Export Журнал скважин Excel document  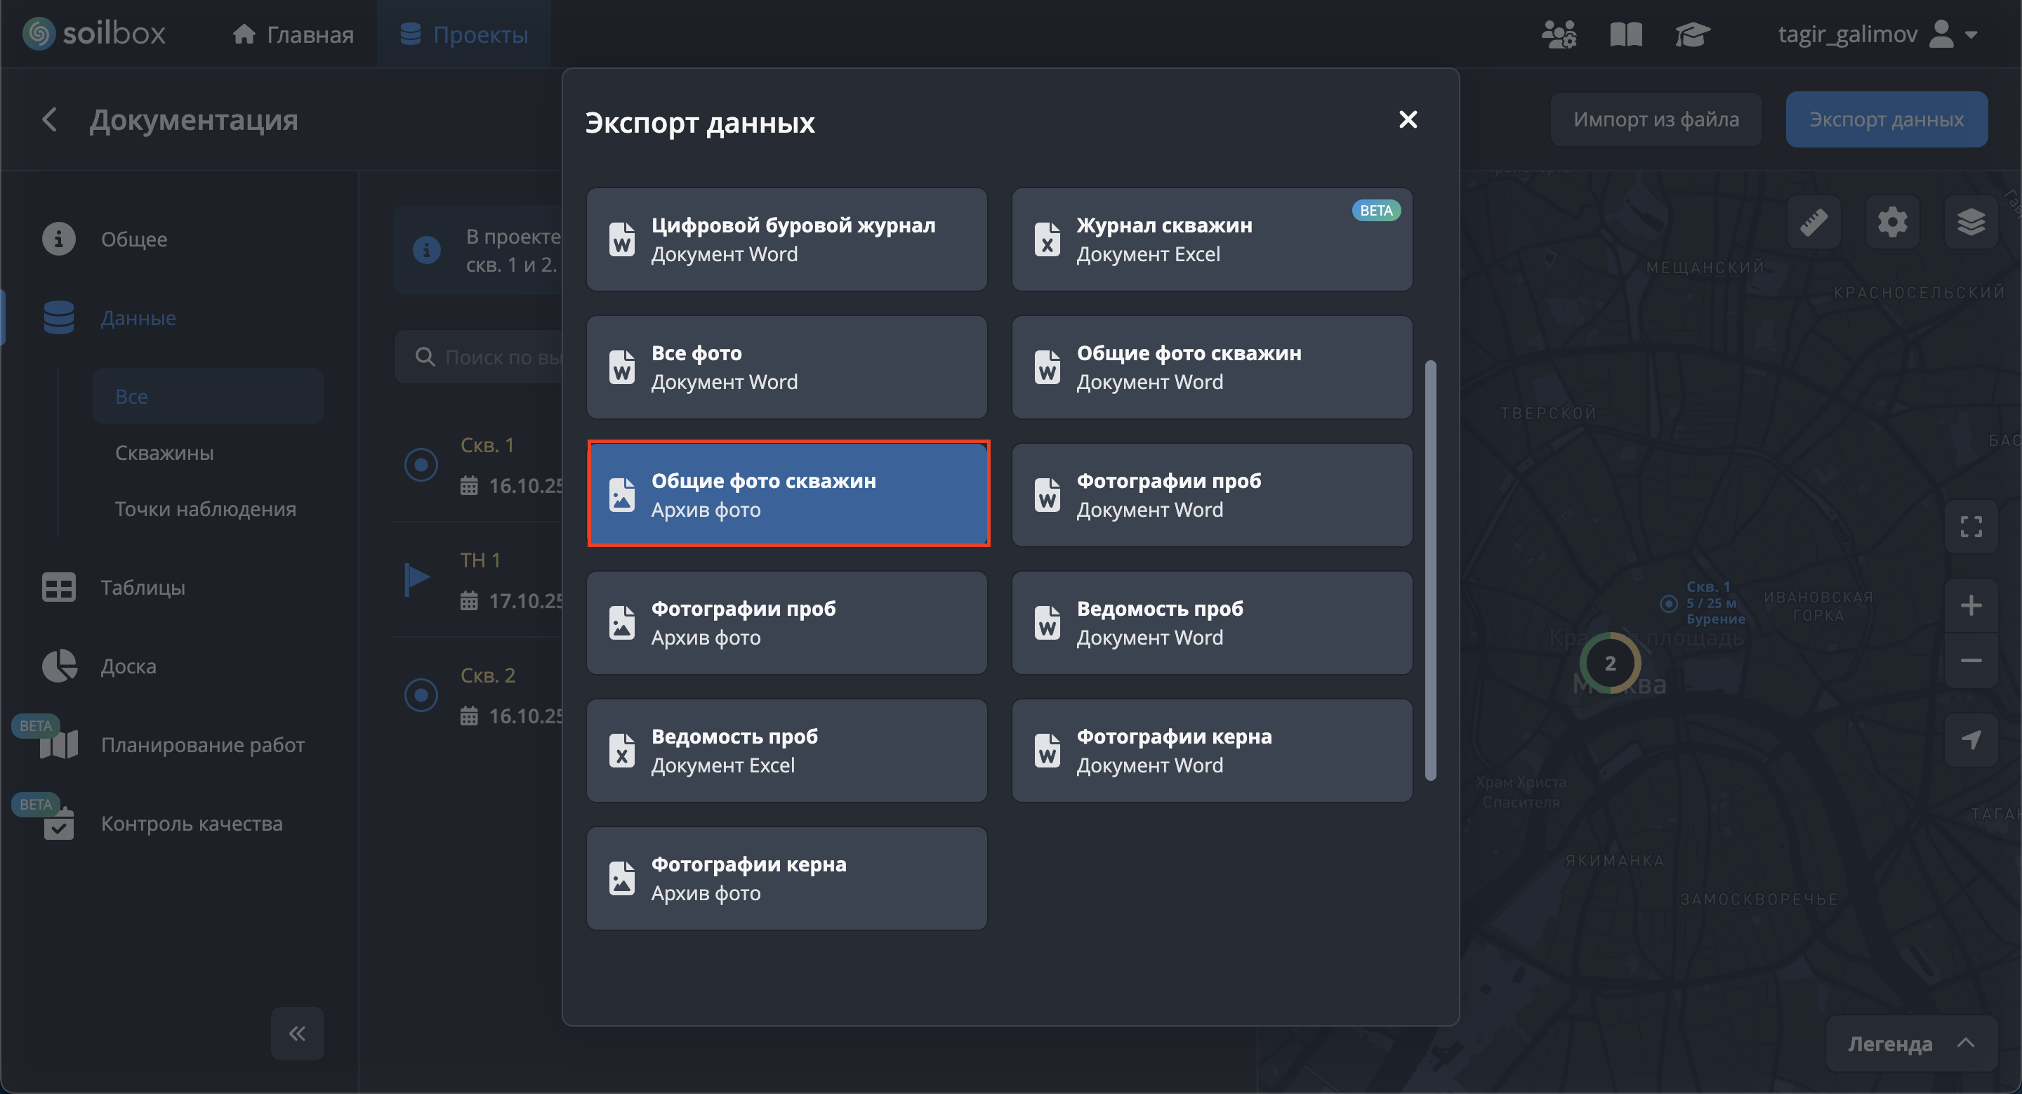[x=1211, y=239]
